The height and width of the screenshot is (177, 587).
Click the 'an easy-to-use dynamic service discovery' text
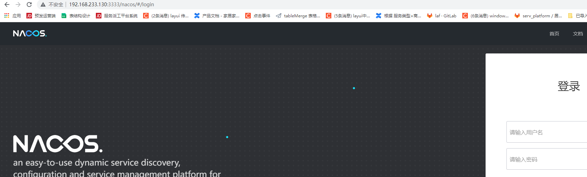tap(97, 162)
